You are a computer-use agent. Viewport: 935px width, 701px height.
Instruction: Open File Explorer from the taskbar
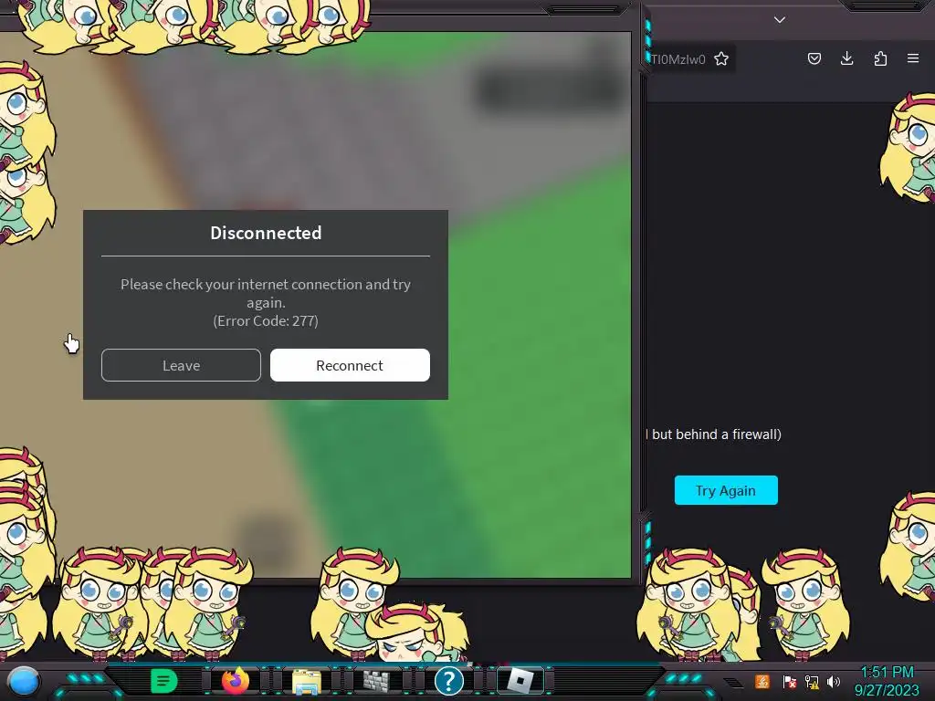pyautogui.click(x=307, y=681)
